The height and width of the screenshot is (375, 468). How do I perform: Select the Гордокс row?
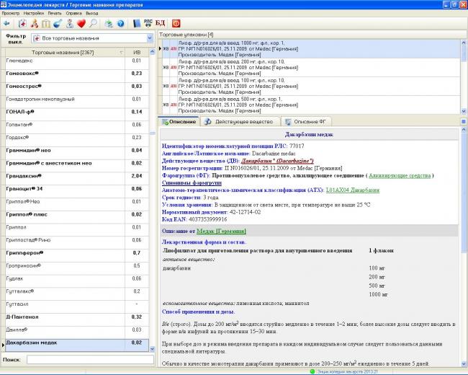click(77, 140)
